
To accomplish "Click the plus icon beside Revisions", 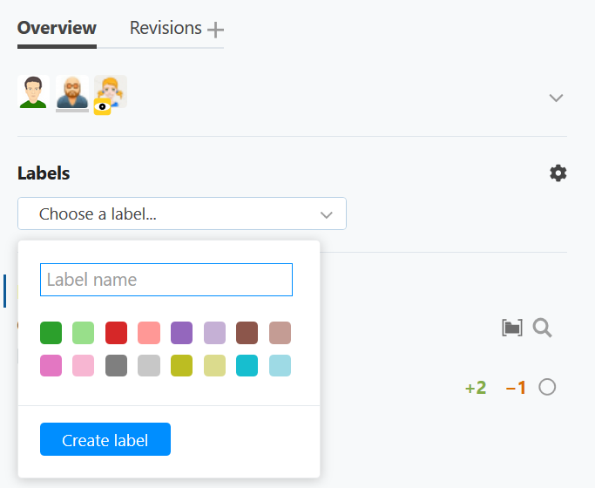I will (x=215, y=30).
